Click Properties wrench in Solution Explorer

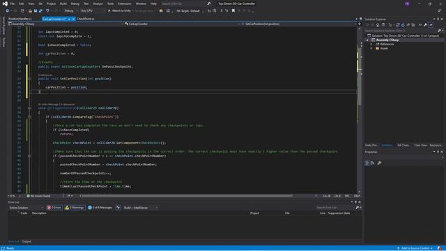(x=426, y=25)
